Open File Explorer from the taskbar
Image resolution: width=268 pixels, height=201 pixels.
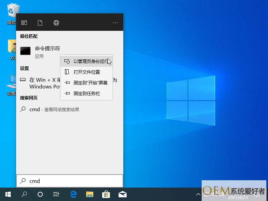click(89, 194)
